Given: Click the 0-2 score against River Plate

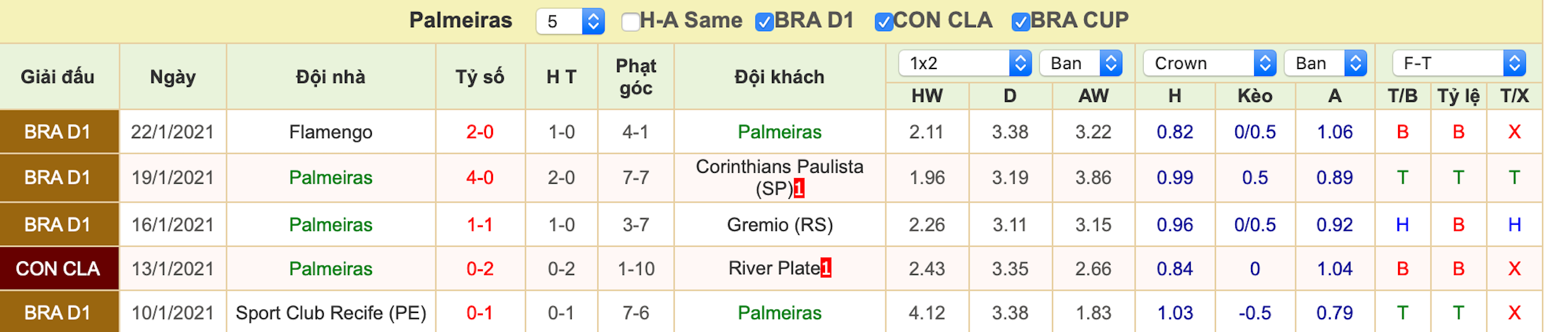Looking at the screenshot, I should pyautogui.click(x=480, y=269).
